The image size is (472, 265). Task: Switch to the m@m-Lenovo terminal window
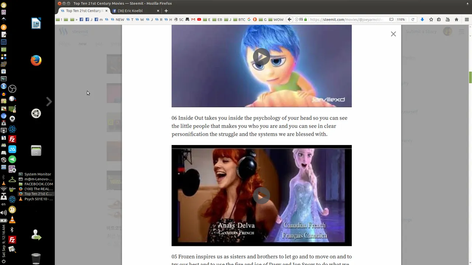[x=36, y=179]
